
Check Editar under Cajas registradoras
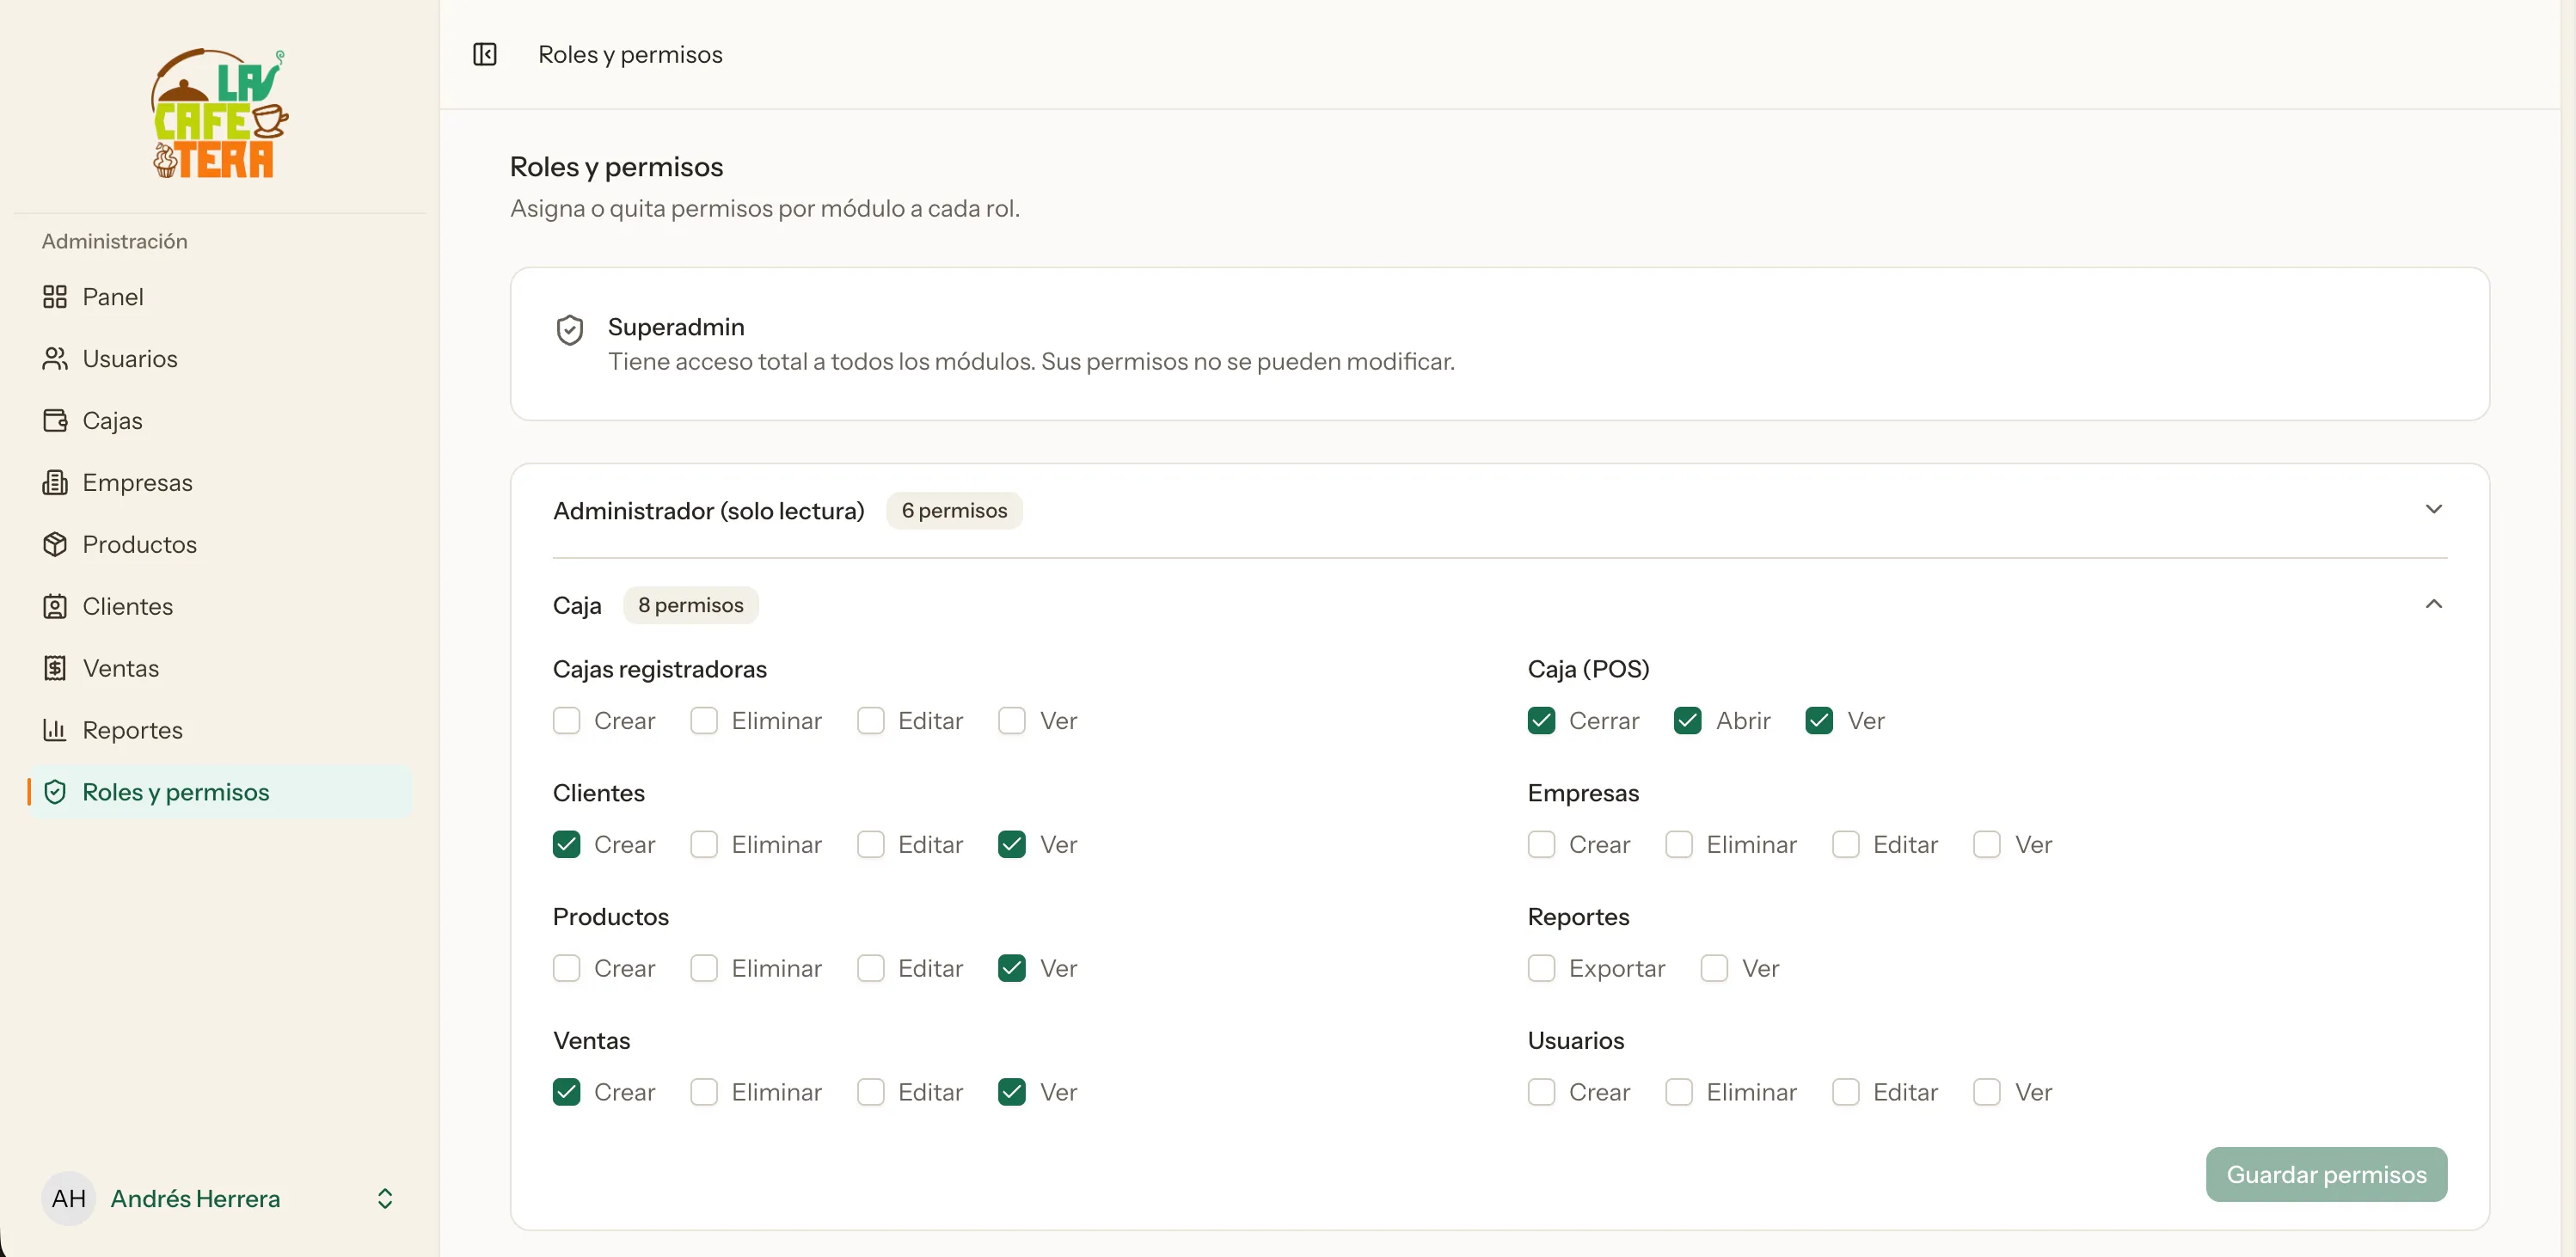[x=871, y=721]
